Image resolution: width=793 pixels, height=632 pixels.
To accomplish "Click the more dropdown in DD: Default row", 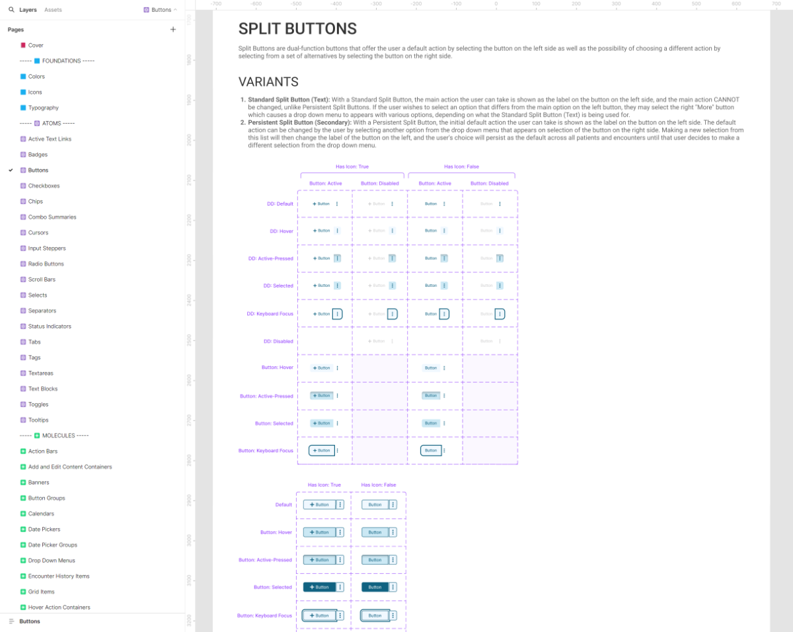I will (x=337, y=204).
